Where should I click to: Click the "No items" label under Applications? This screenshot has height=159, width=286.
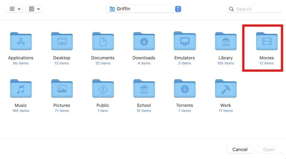pos(20,63)
